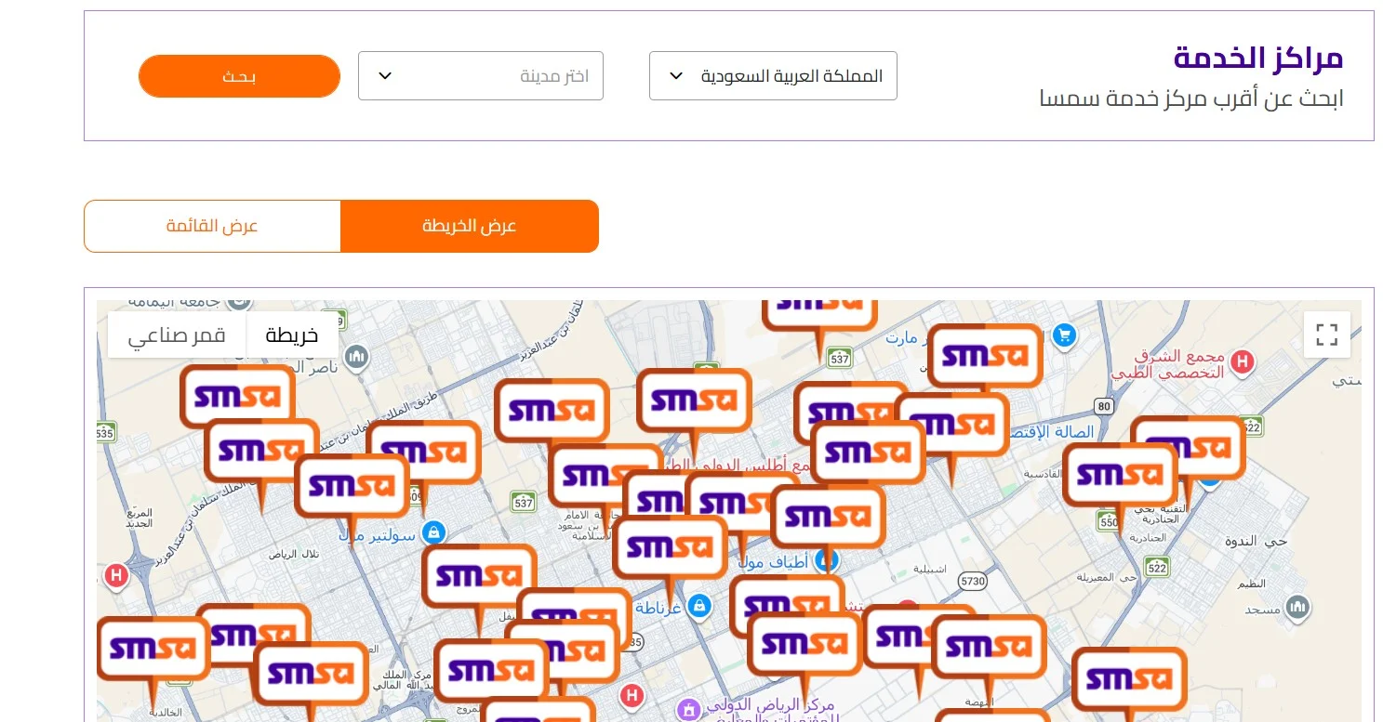Click the orange بحث search button
The image size is (1383, 722).
tap(239, 76)
